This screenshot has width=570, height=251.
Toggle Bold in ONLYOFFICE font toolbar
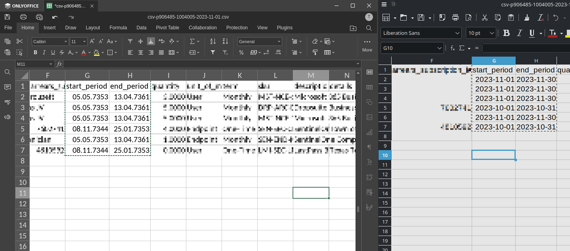click(x=35, y=52)
